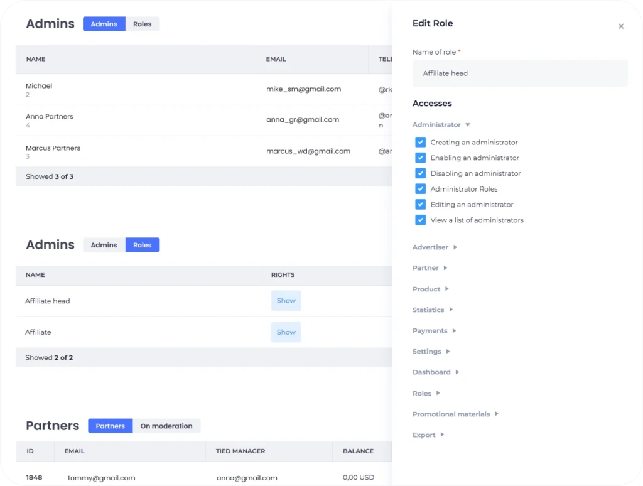
Task: Click partner ID 1848
Action: [x=34, y=477]
